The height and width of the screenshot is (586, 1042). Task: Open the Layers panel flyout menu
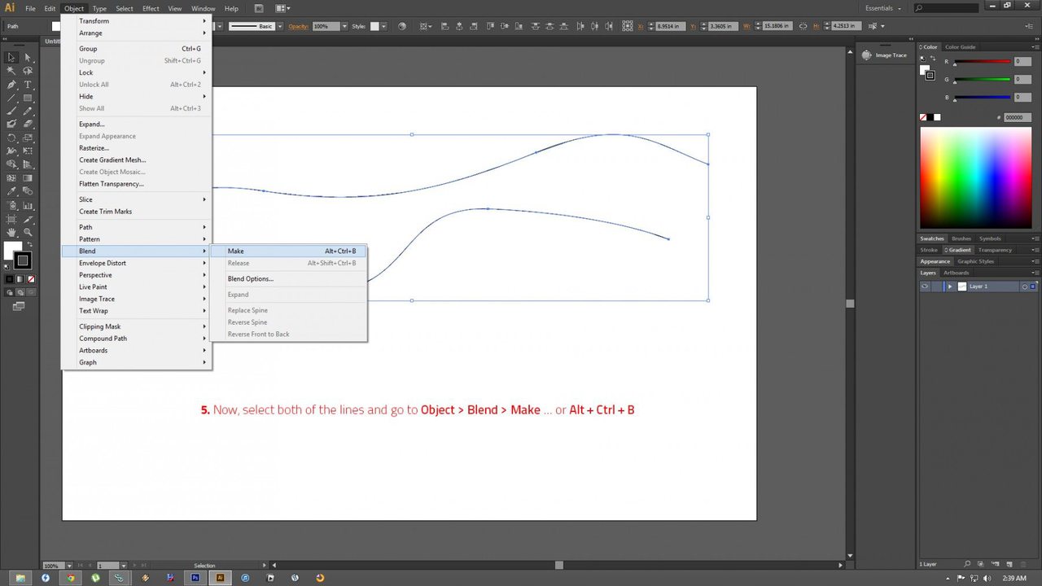click(1035, 273)
